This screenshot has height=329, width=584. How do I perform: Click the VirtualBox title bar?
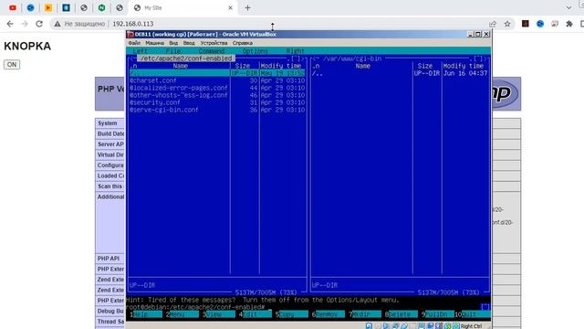click(297, 35)
